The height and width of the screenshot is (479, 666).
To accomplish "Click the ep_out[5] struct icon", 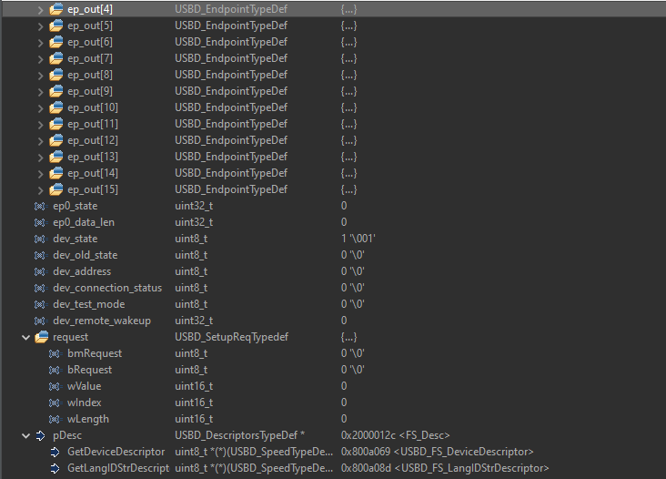I will tap(56, 25).
